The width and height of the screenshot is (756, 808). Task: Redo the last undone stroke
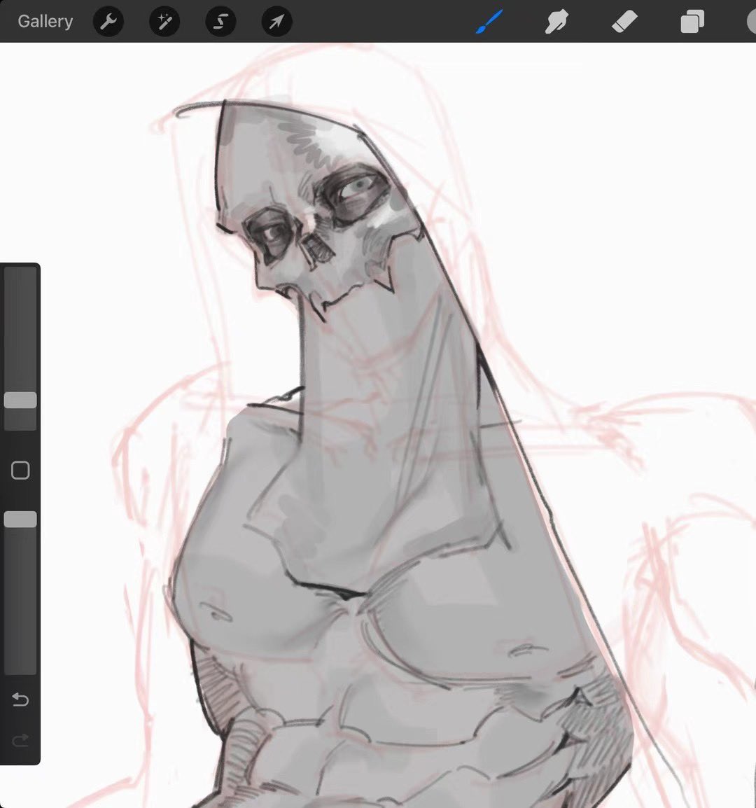click(x=20, y=741)
